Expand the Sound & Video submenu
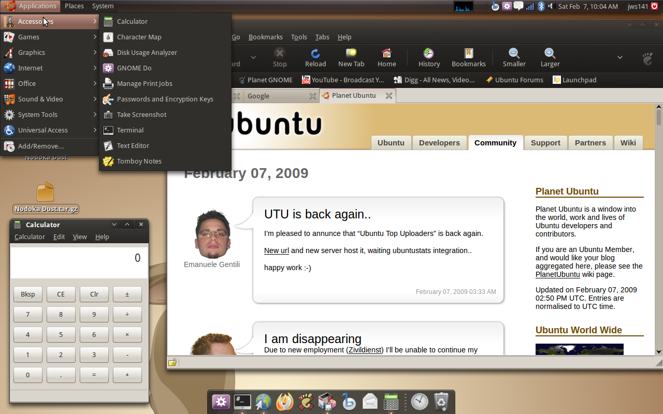663x414 pixels. pos(49,99)
